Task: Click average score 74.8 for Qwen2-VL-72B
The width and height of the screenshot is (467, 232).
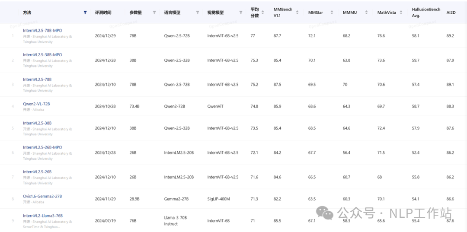Action: pos(254,106)
